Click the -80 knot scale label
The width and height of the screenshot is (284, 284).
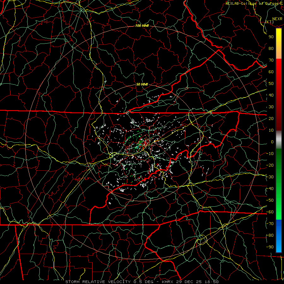(270, 235)
